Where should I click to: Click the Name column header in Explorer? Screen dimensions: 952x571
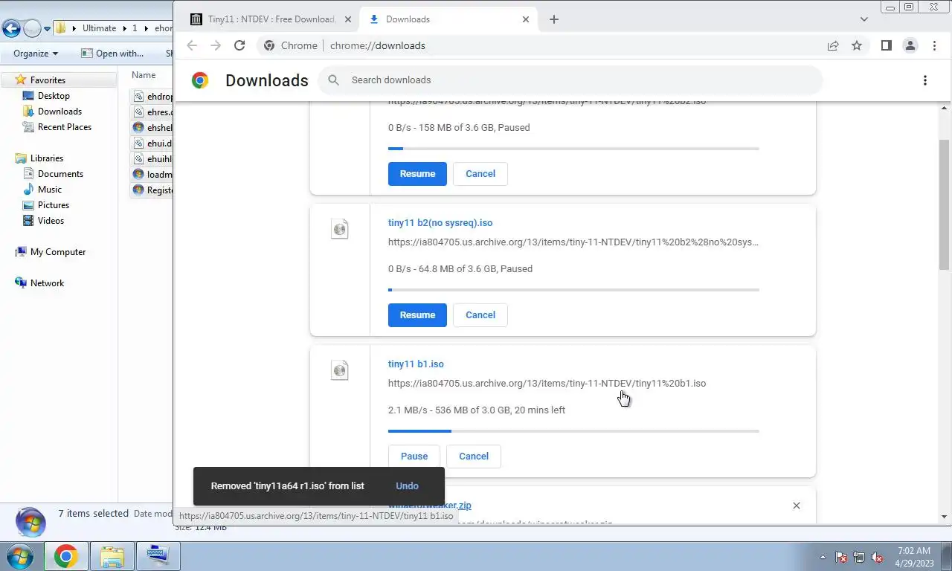(144, 75)
